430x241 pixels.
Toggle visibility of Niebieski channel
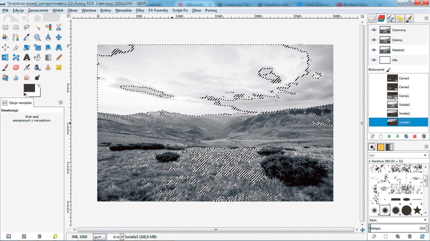coord(373,50)
